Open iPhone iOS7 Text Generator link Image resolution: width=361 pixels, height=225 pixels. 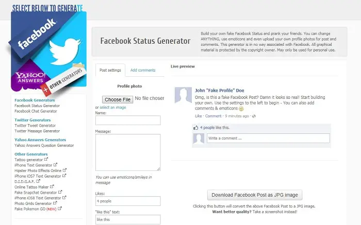click(x=38, y=176)
